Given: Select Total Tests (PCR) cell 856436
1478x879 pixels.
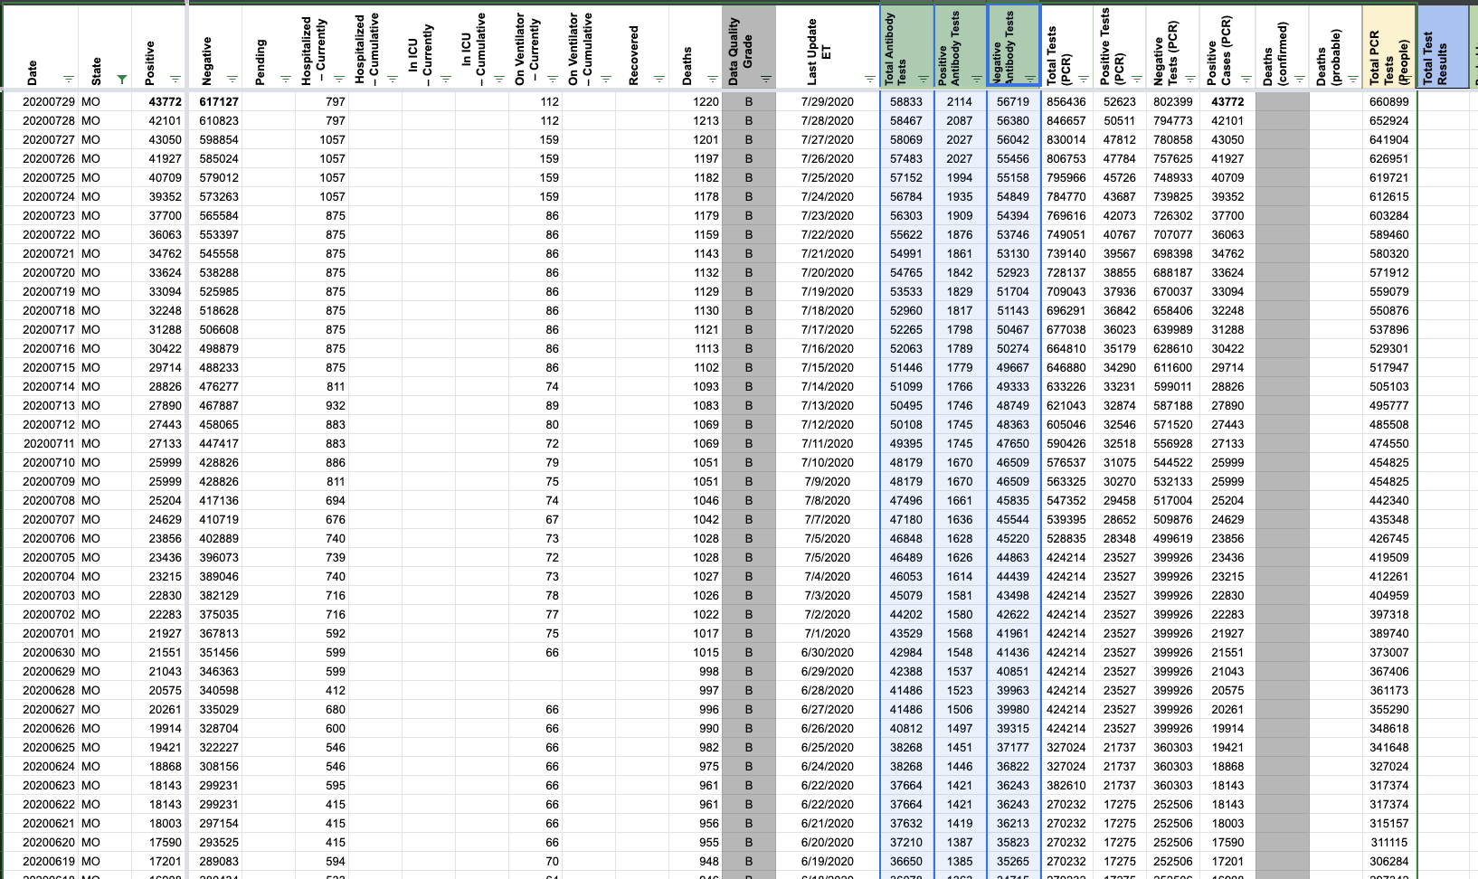Looking at the screenshot, I should pos(1066,102).
